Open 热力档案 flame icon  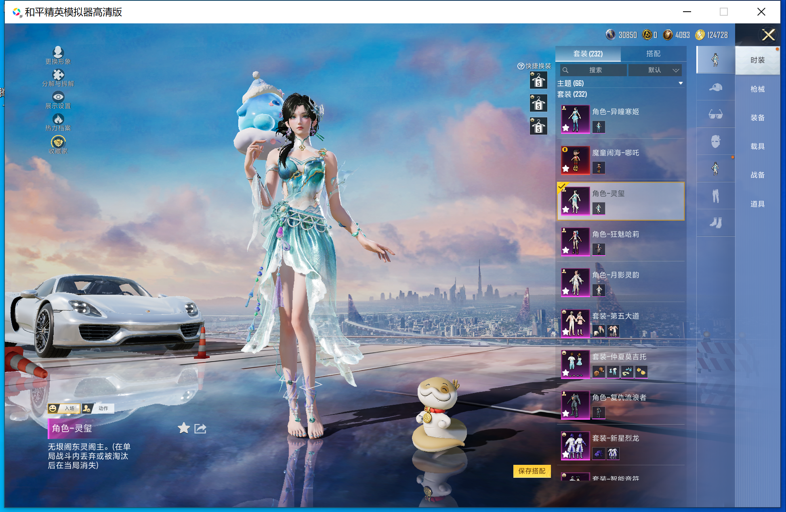click(x=58, y=119)
